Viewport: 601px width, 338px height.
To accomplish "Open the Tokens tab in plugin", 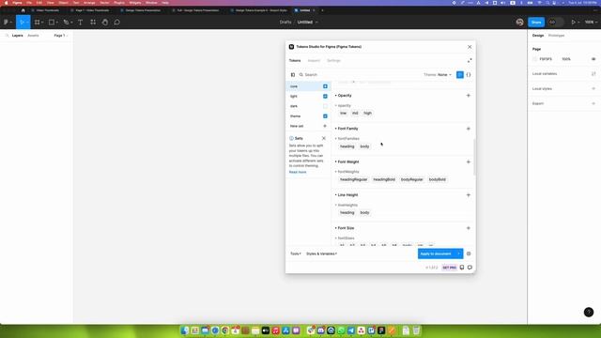I will [x=295, y=60].
